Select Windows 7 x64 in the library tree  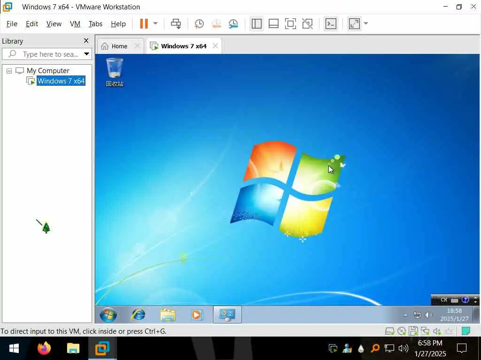tap(61, 81)
